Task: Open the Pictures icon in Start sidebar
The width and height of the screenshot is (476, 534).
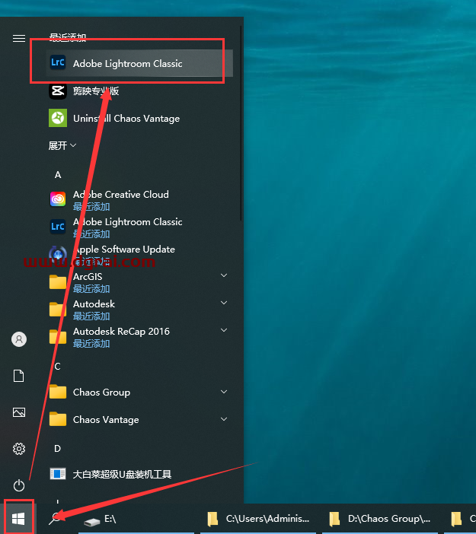Action: pyautogui.click(x=19, y=412)
